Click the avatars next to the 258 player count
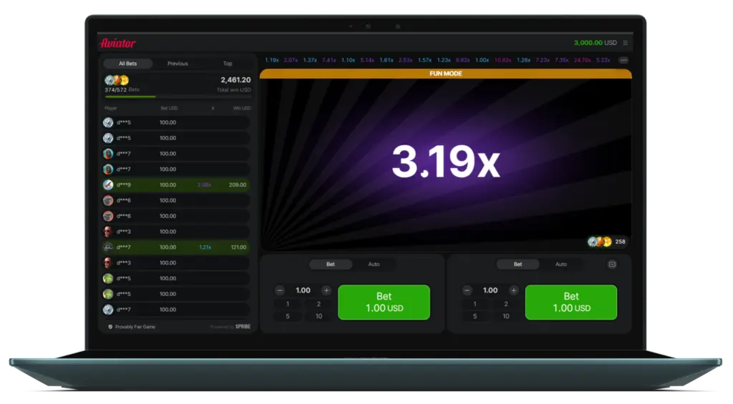This screenshot has height=404, width=733. tap(600, 242)
